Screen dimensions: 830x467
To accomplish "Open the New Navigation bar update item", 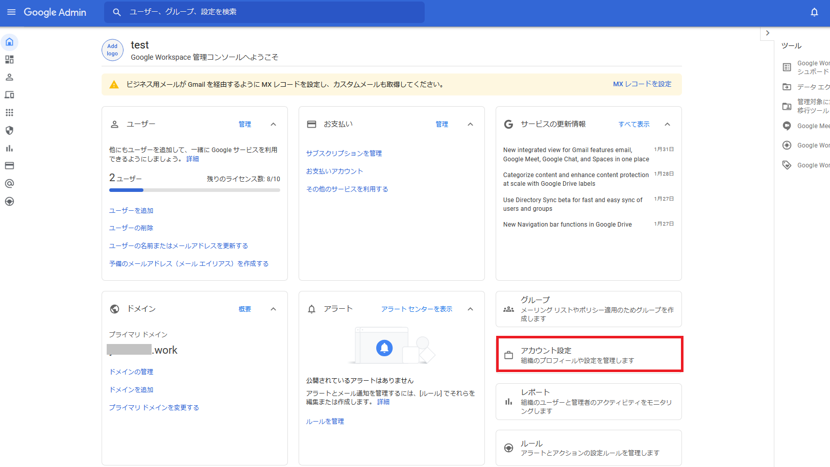I will click(588, 225).
